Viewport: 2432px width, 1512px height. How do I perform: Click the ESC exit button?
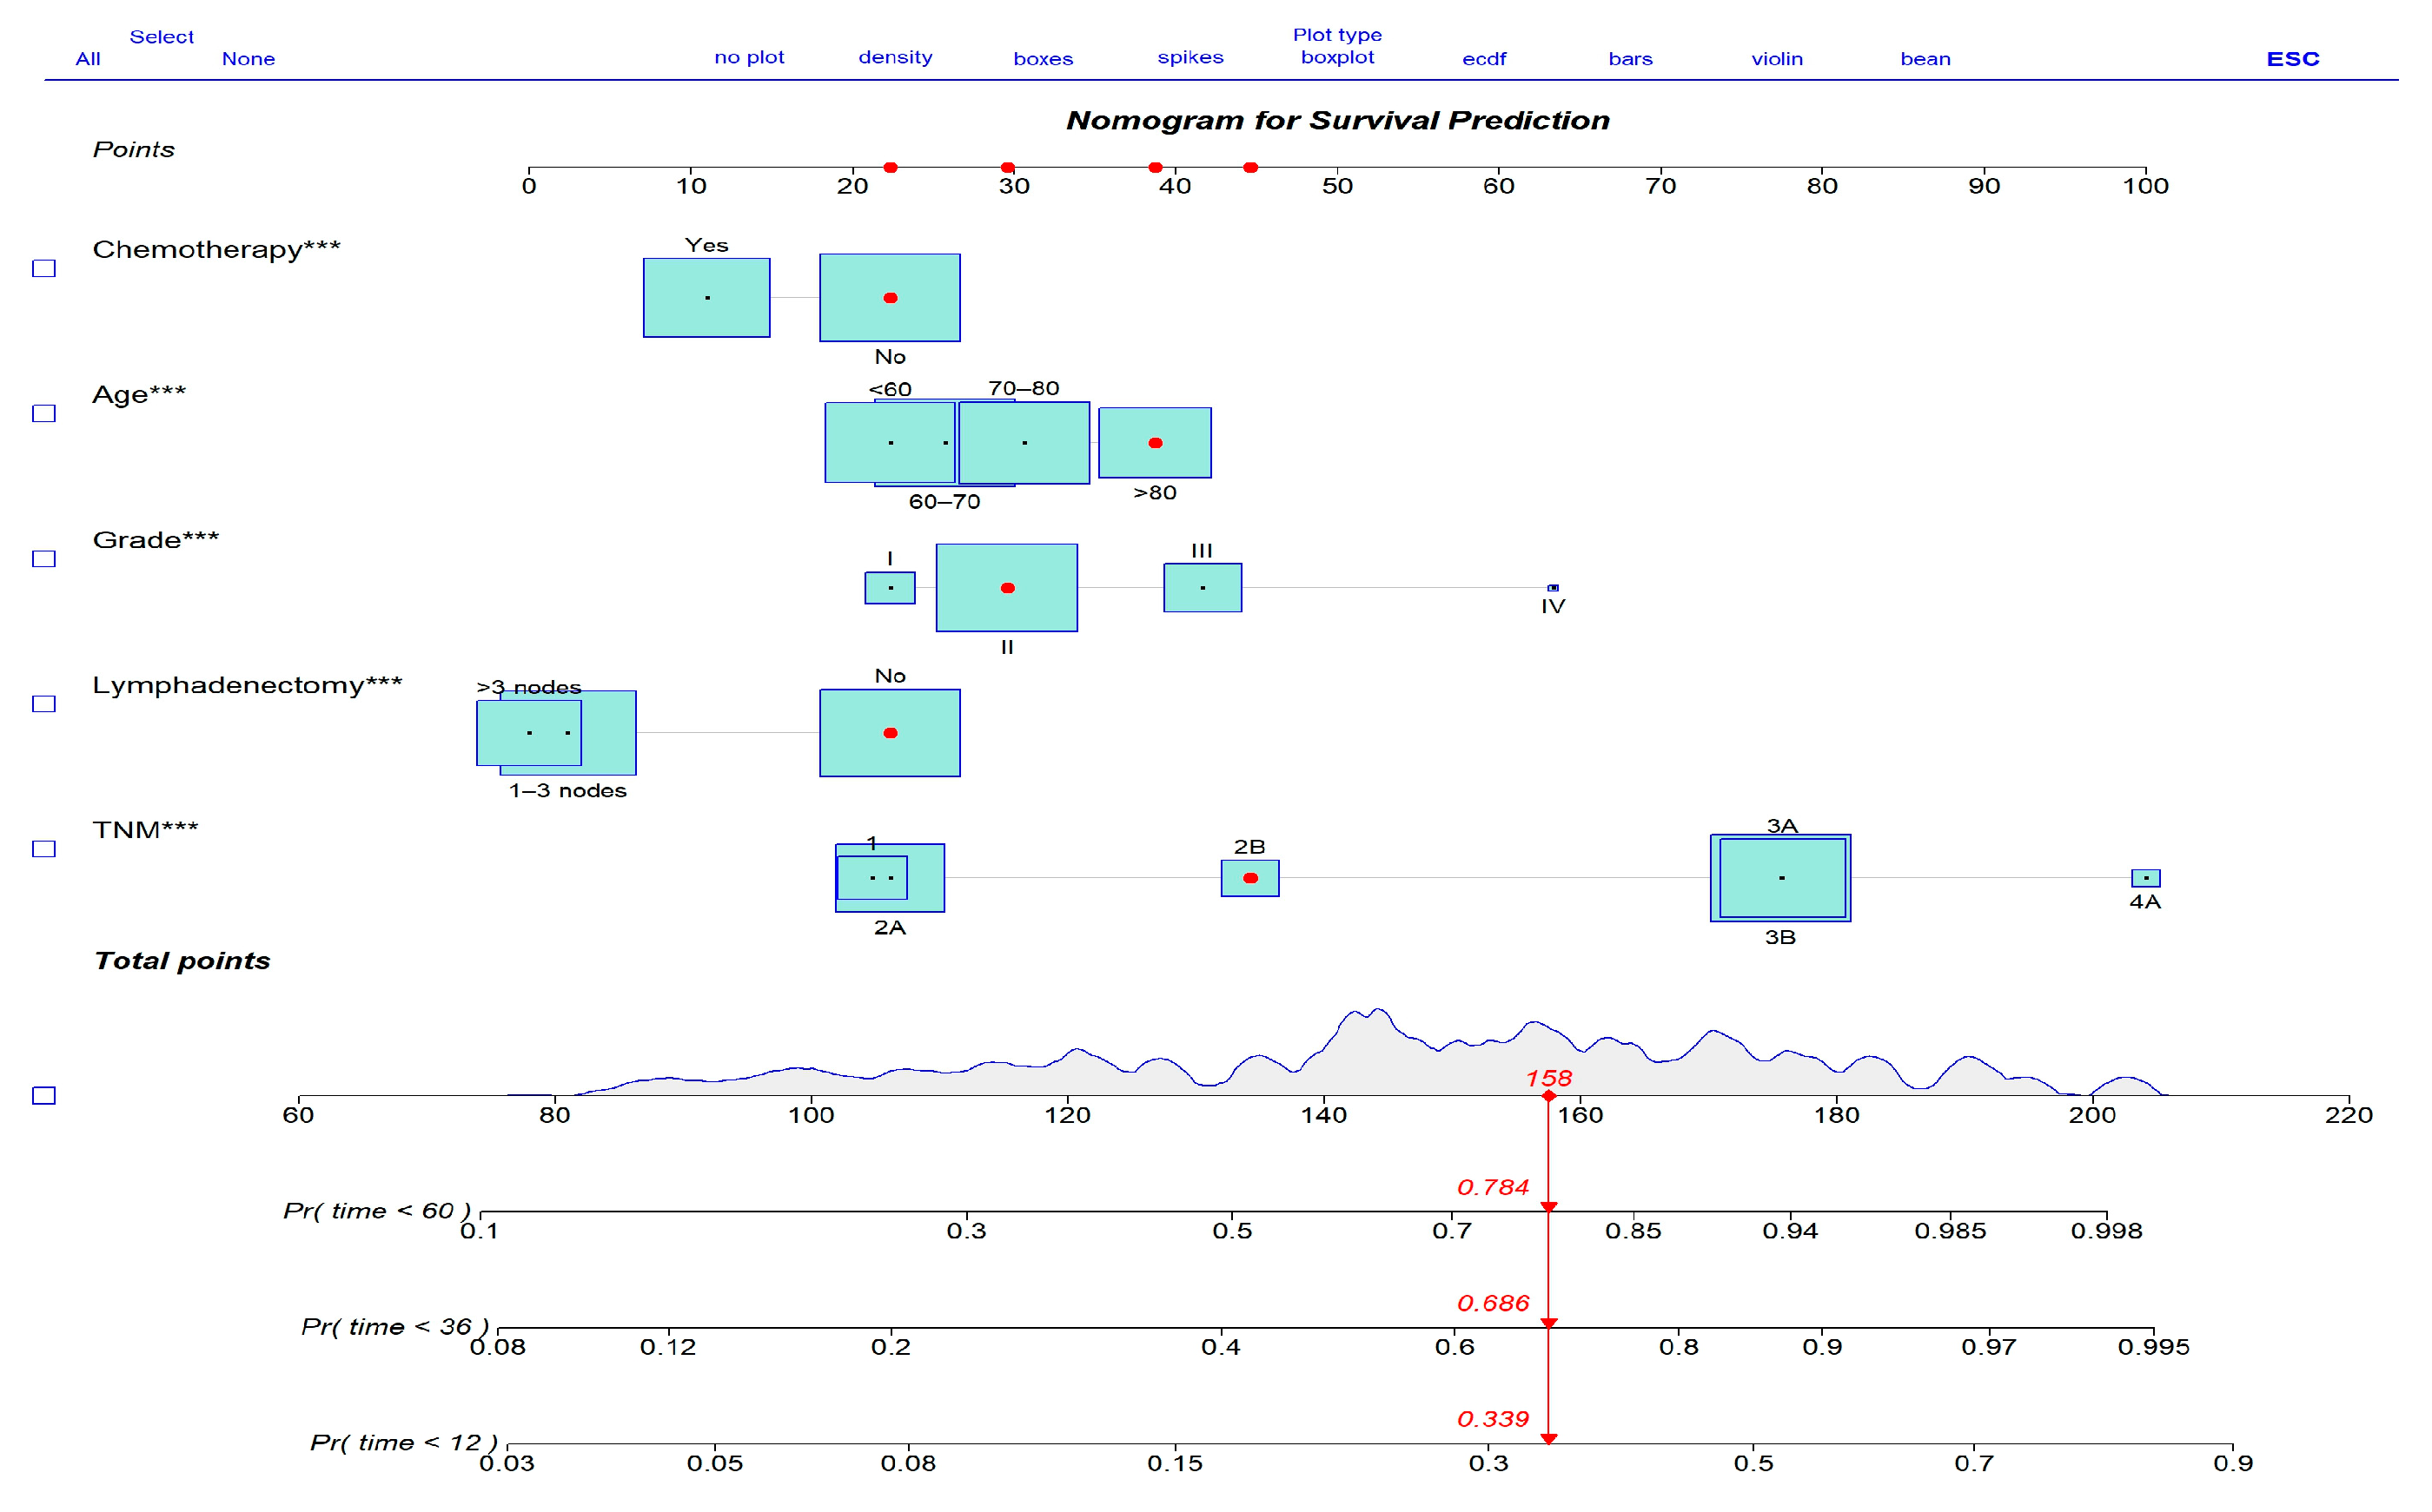[x=2293, y=59]
